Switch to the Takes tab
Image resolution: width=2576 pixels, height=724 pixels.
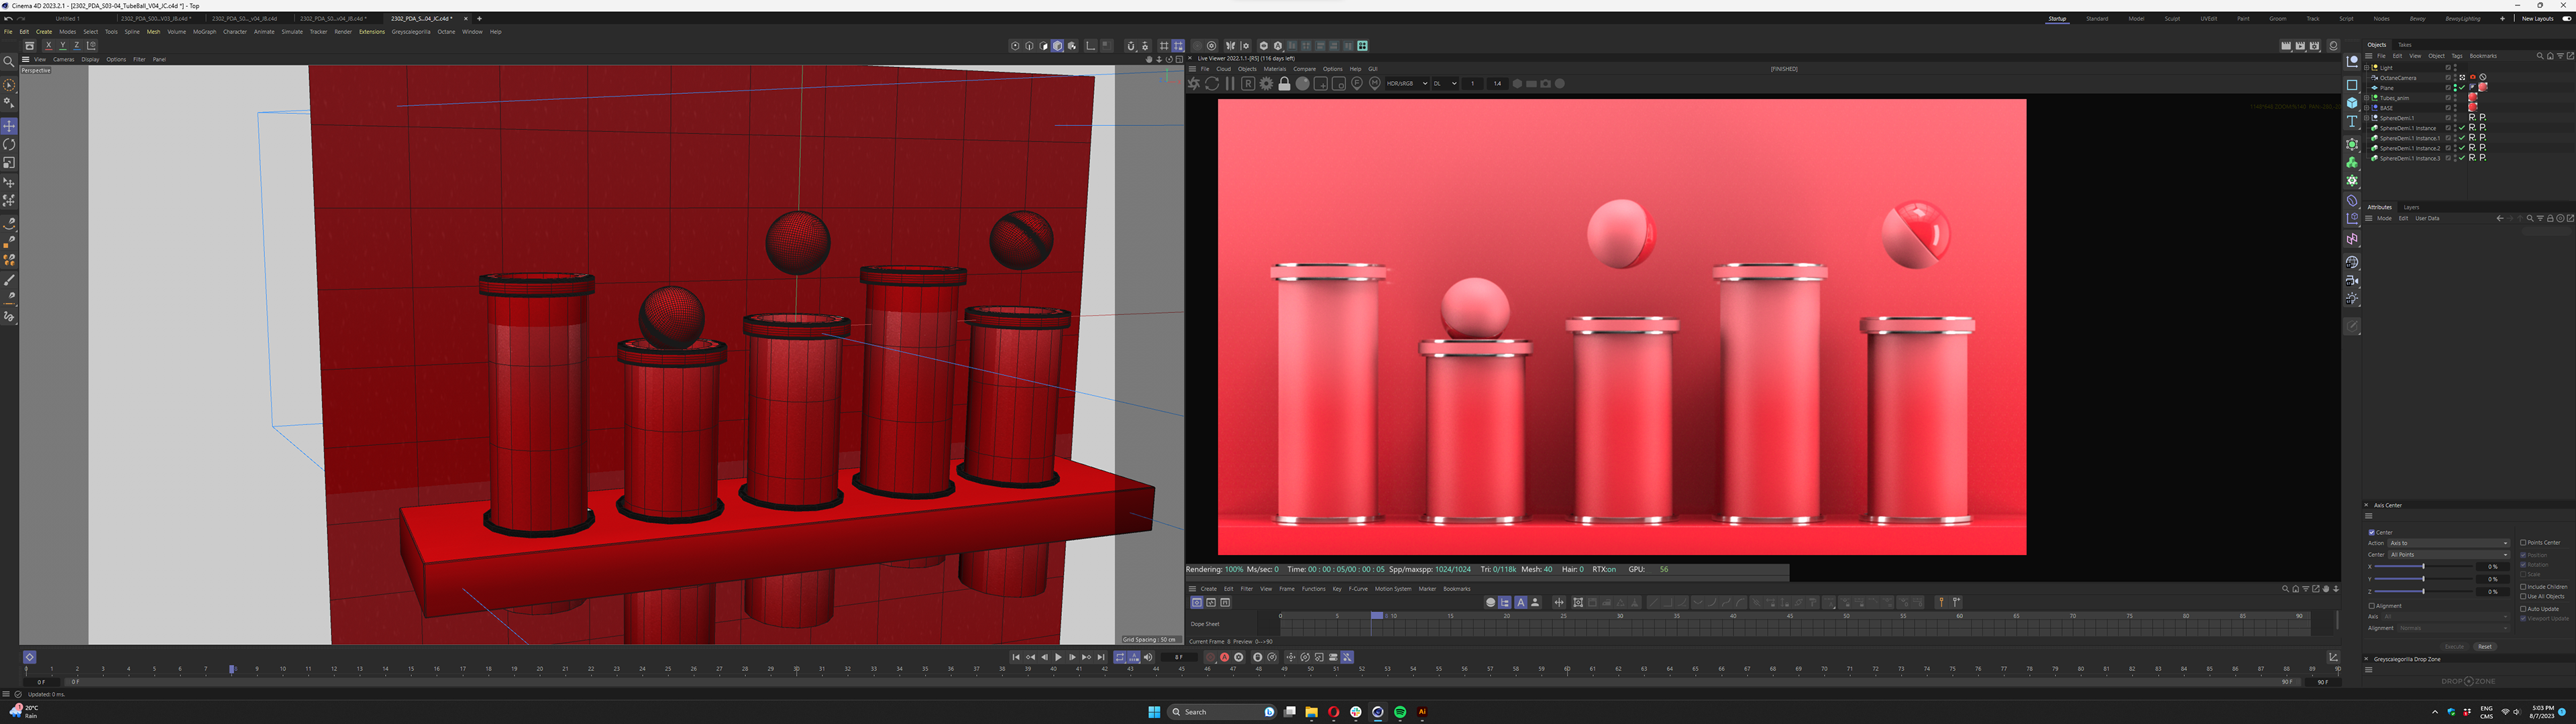pyautogui.click(x=2404, y=45)
